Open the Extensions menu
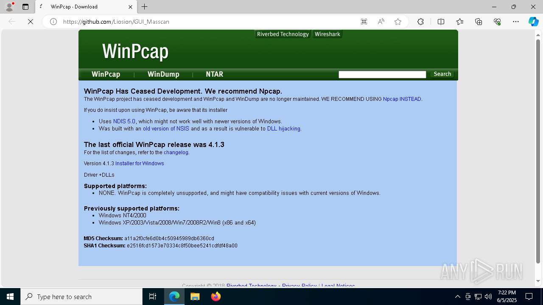Screen dimensions: 543x305 [420, 22]
